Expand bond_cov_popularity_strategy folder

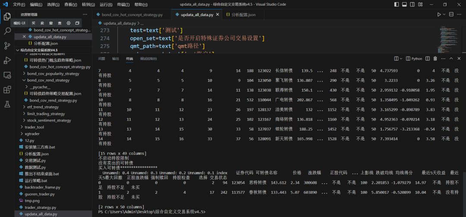[51, 73]
